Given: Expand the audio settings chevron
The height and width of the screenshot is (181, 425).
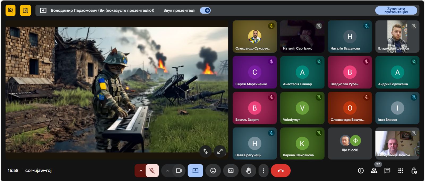Looking at the screenshot, I should [x=141, y=171].
